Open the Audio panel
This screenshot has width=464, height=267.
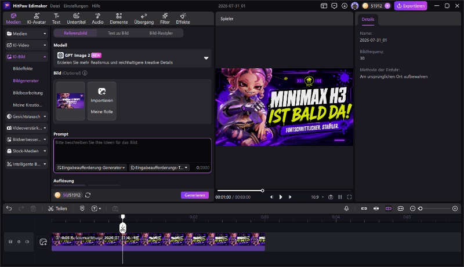(97, 19)
